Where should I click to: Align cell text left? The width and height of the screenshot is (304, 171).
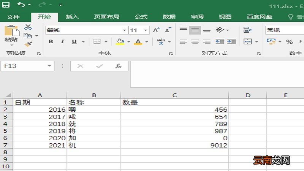tap(183, 41)
